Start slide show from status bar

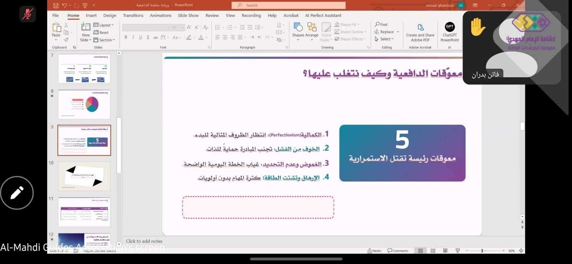pyautogui.click(x=458, y=251)
